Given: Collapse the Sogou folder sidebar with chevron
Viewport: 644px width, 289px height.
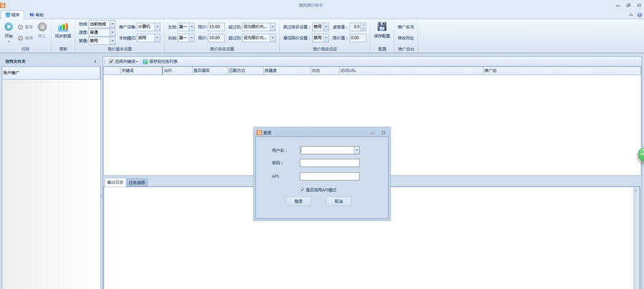Looking at the screenshot, I should pyautogui.click(x=95, y=61).
